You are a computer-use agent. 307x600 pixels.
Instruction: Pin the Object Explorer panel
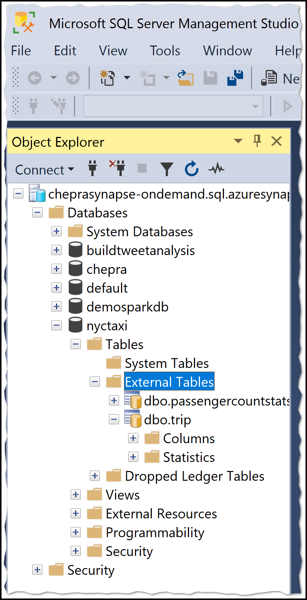click(257, 141)
